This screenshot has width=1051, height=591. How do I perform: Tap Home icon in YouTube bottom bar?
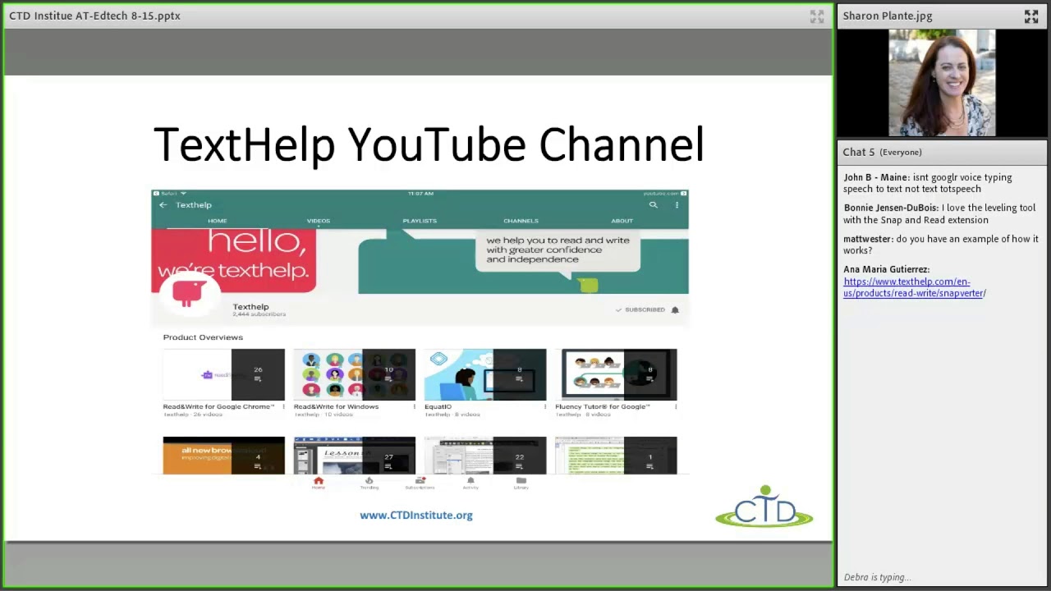[319, 483]
